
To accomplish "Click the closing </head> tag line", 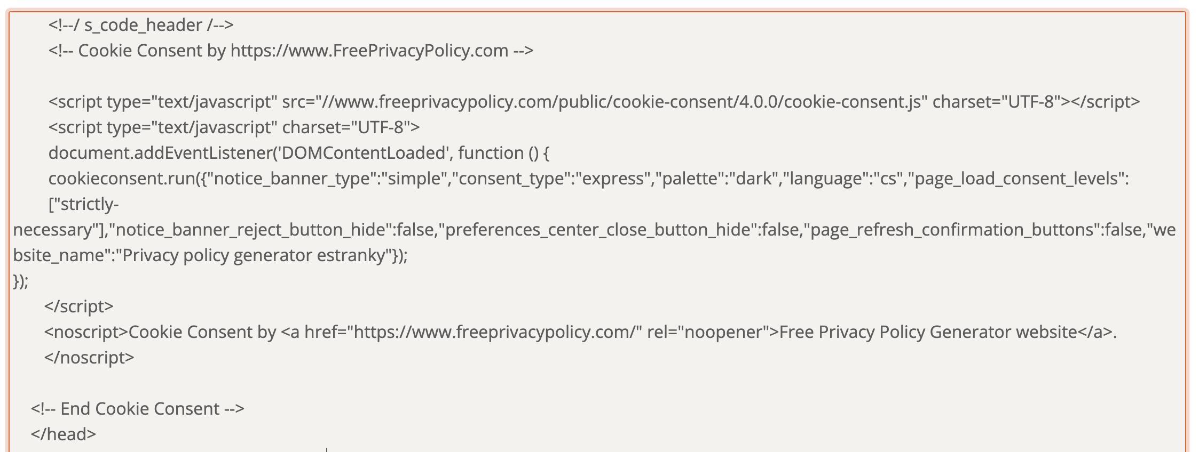I will coord(64,434).
